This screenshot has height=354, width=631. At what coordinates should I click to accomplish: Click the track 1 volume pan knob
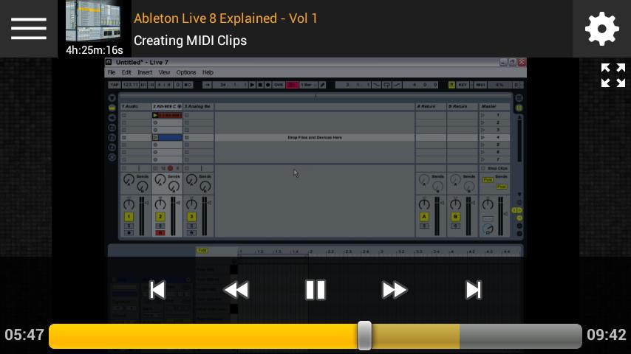click(129, 204)
